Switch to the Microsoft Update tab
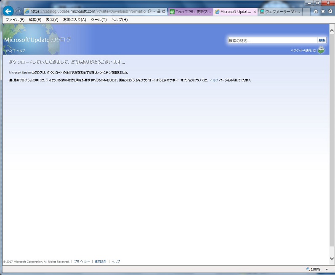The width and height of the screenshot is (335, 275). pyautogui.click(x=233, y=12)
